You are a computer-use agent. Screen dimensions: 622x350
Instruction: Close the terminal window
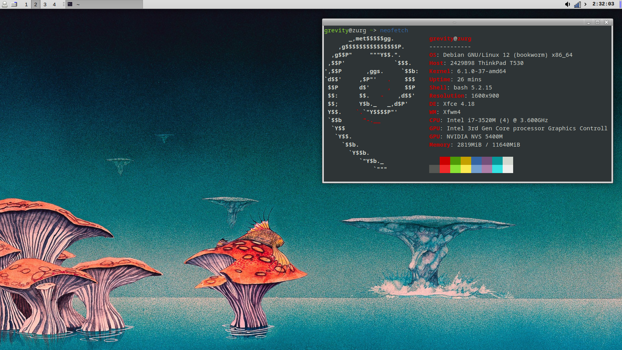606,22
